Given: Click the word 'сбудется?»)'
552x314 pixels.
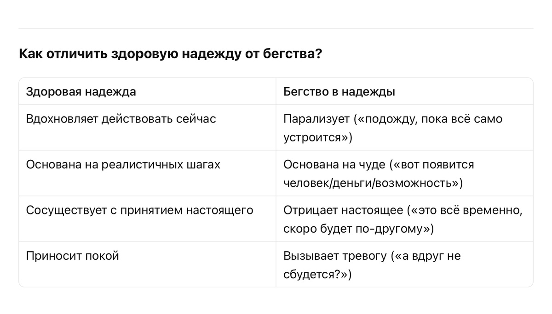Looking at the screenshot, I should (x=317, y=275).
